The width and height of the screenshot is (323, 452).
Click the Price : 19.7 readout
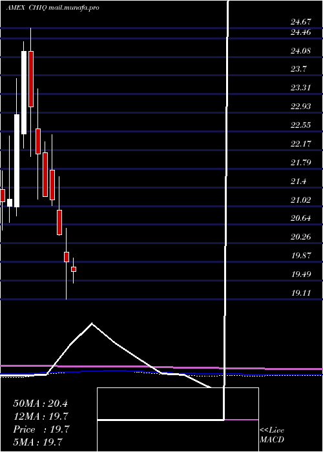click(x=41, y=429)
